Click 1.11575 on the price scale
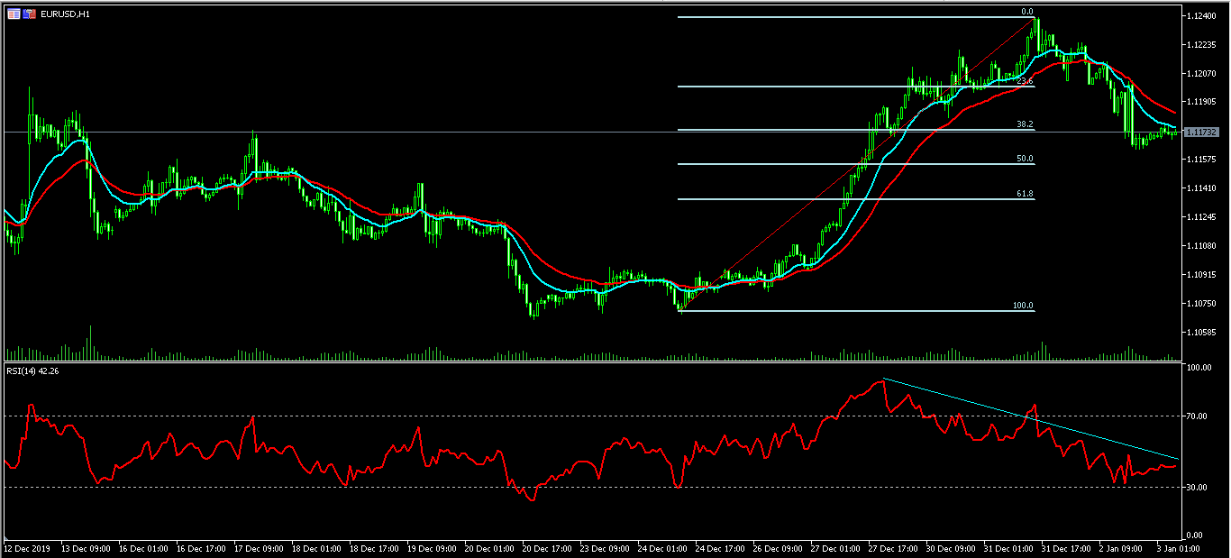1231x558 pixels. [1201, 160]
